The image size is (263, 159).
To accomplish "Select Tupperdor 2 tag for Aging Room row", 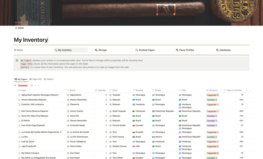I will (212, 95).
